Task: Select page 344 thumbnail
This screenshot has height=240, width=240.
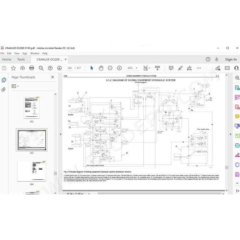Action: coord(32,171)
